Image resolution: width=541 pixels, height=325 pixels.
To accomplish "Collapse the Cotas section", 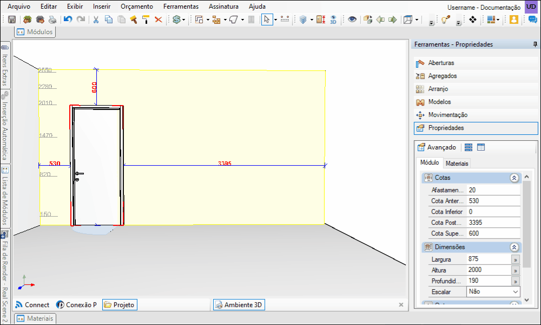I will pyautogui.click(x=514, y=178).
